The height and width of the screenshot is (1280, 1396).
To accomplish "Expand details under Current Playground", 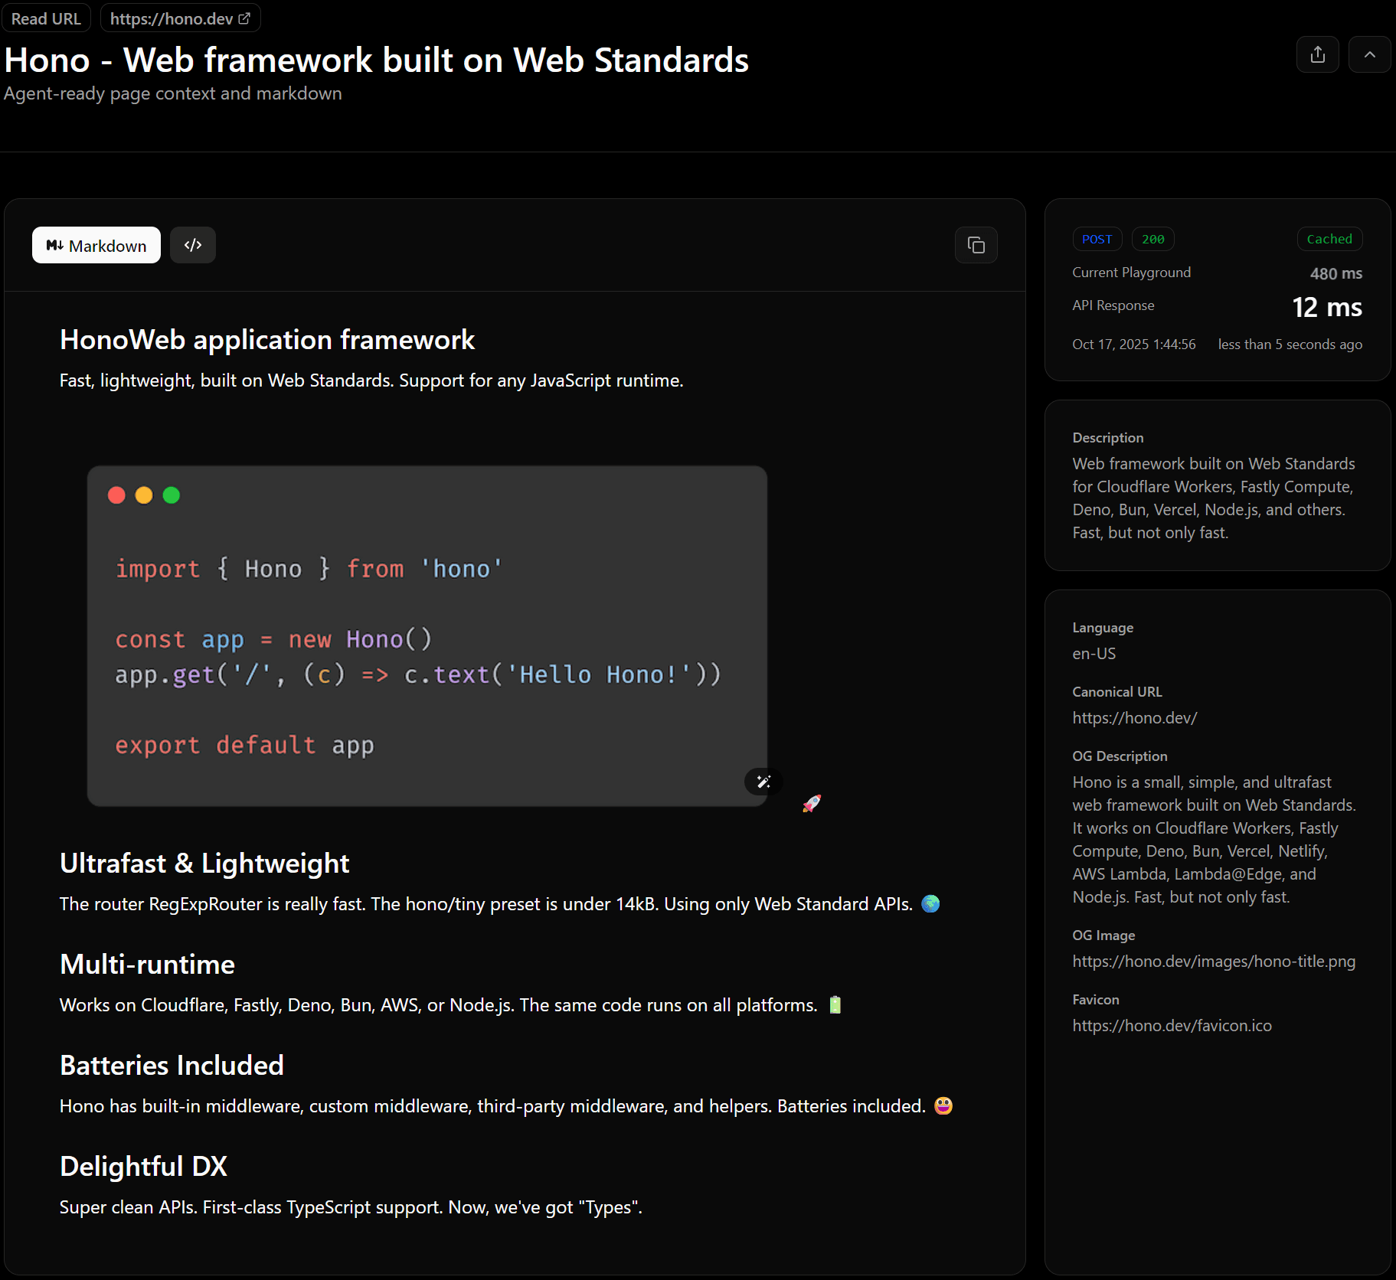I will coord(1131,273).
